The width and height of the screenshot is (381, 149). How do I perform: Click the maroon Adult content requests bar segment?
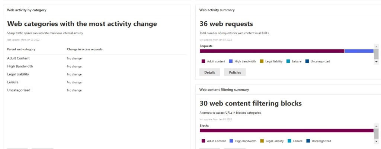pos(272,51)
